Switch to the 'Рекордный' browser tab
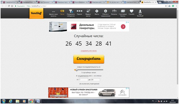 click(x=28, y=2)
